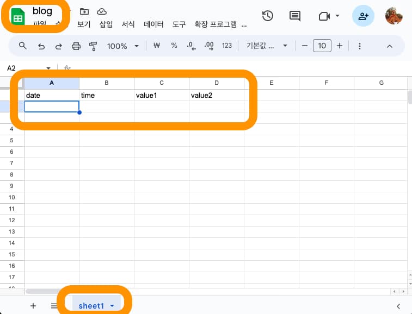
Task: Click the Undo arrow in the toolbar
Action: (x=41, y=46)
